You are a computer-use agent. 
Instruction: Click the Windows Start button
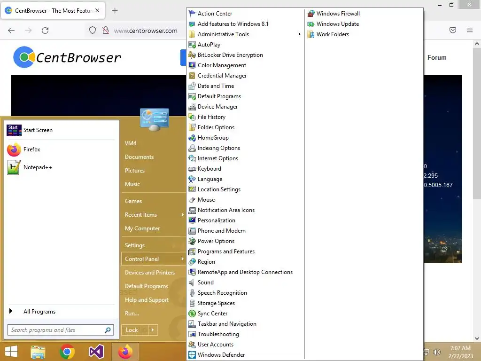pyautogui.click(x=11, y=352)
